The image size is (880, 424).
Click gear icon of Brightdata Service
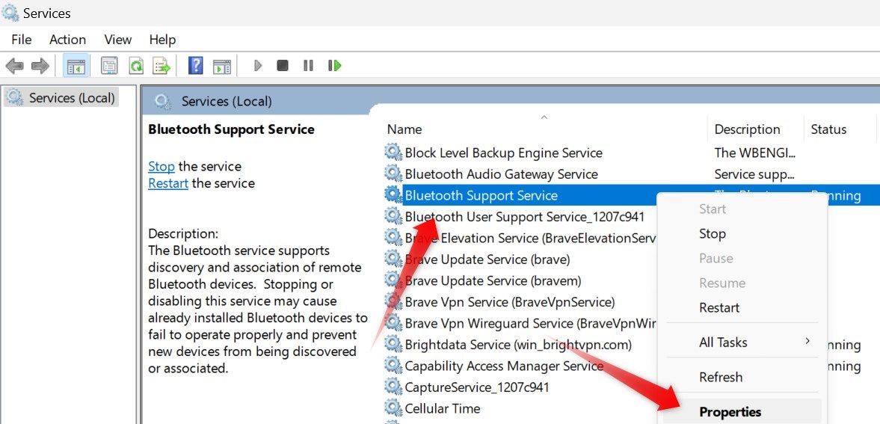pos(393,344)
